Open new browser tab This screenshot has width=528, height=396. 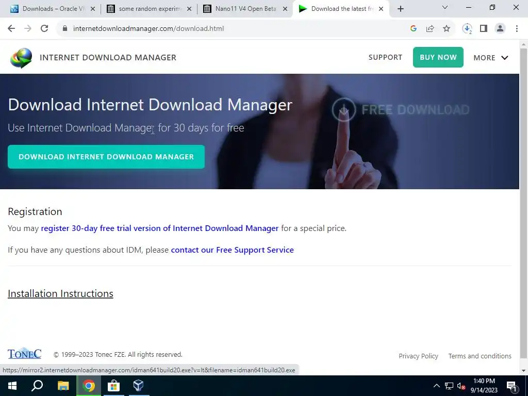tap(400, 9)
